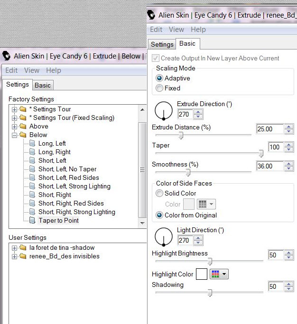
Task: Increase Light Direction with up arrow
Action: [x=198, y=238]
